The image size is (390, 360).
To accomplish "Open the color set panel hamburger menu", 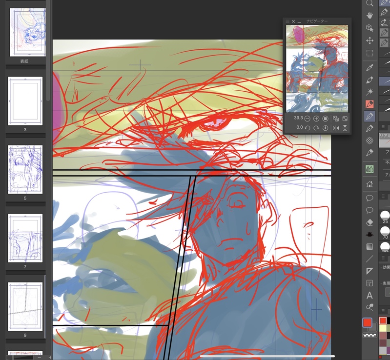I will [x=383, y=311].
